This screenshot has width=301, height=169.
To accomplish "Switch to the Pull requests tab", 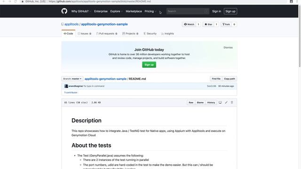I will pyautogui.click(x=107, y=33).
